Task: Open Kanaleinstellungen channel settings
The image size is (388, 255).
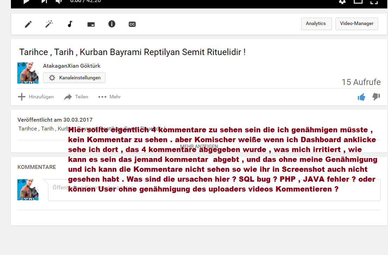Action: click(x=74, y=78)
